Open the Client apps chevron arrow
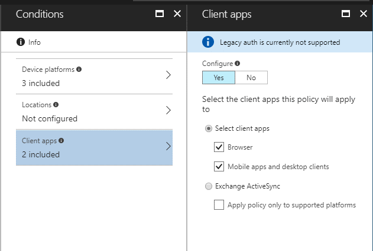Viewport: 373px width, 251px height. point(168,147)
